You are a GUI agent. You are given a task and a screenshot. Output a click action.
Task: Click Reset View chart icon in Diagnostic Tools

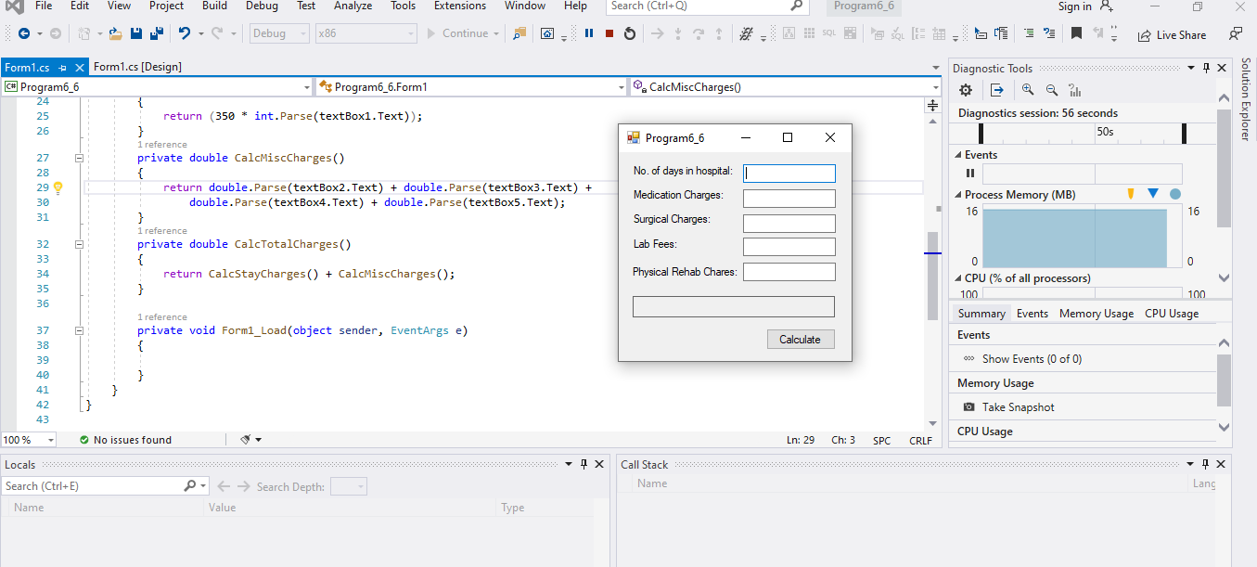(1076, 90)
